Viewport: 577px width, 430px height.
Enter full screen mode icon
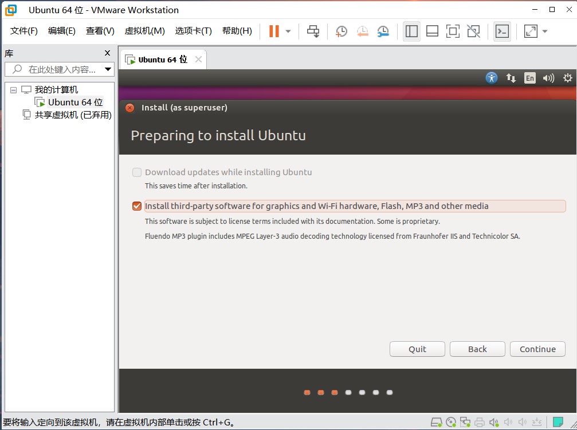453,31
